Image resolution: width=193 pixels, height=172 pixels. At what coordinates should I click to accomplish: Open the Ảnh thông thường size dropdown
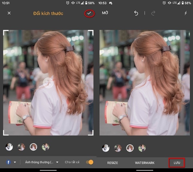click(42, 162)
